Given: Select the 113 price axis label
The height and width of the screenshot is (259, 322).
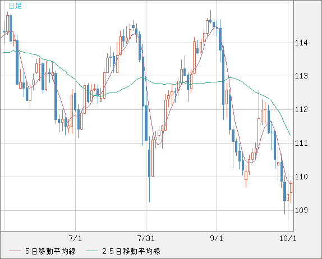Looking at the screenshot, I should coord(301,76).
